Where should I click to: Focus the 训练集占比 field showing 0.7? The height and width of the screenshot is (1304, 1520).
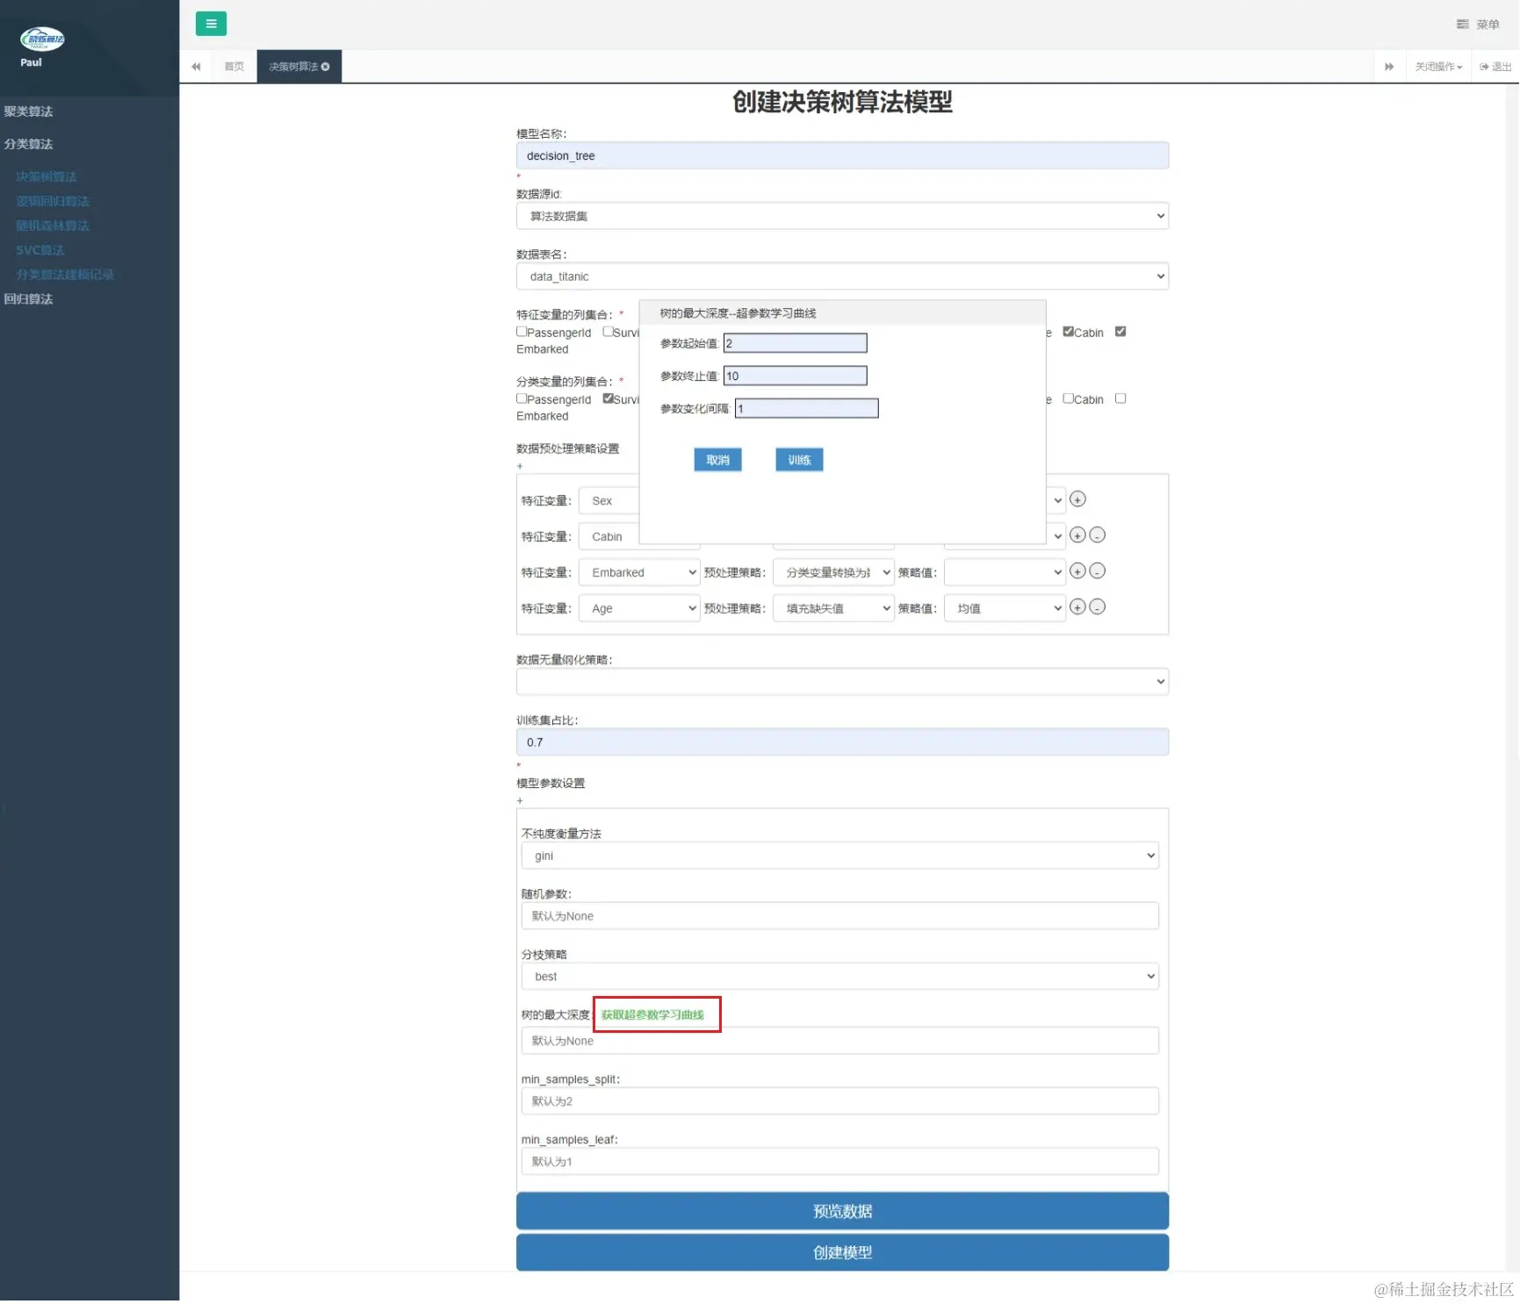pyautogui.click(x=842, y=742)
